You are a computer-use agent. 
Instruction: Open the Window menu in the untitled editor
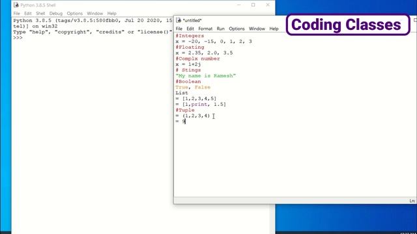[257, 29]
